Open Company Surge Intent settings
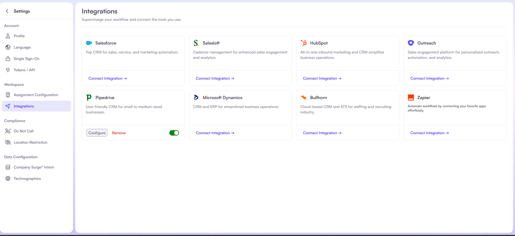The width and height of the screenshot is (515, 236). click(34, 167)
